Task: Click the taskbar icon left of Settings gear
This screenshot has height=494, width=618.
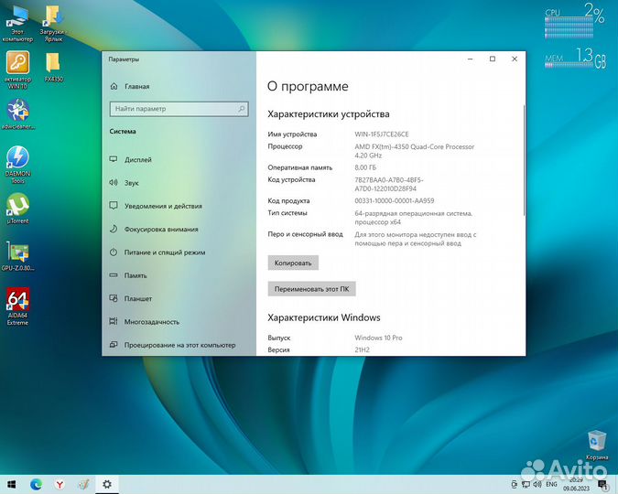Action: click(83, 484)
